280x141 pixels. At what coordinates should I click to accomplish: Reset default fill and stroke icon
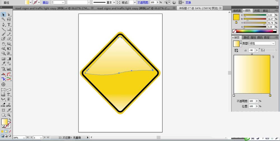3,127
